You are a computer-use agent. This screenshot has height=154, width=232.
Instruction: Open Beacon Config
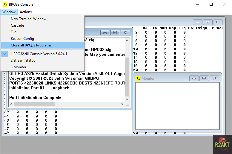(x=42, y=39)
